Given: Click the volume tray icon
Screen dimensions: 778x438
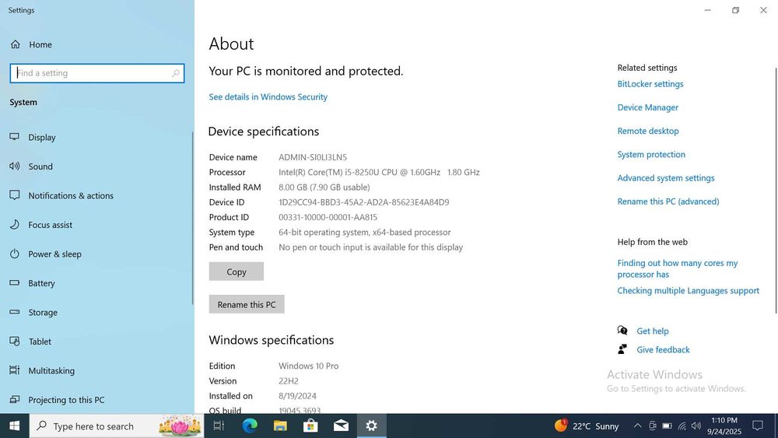Looking at the screenshot, I should click(696, 426).
